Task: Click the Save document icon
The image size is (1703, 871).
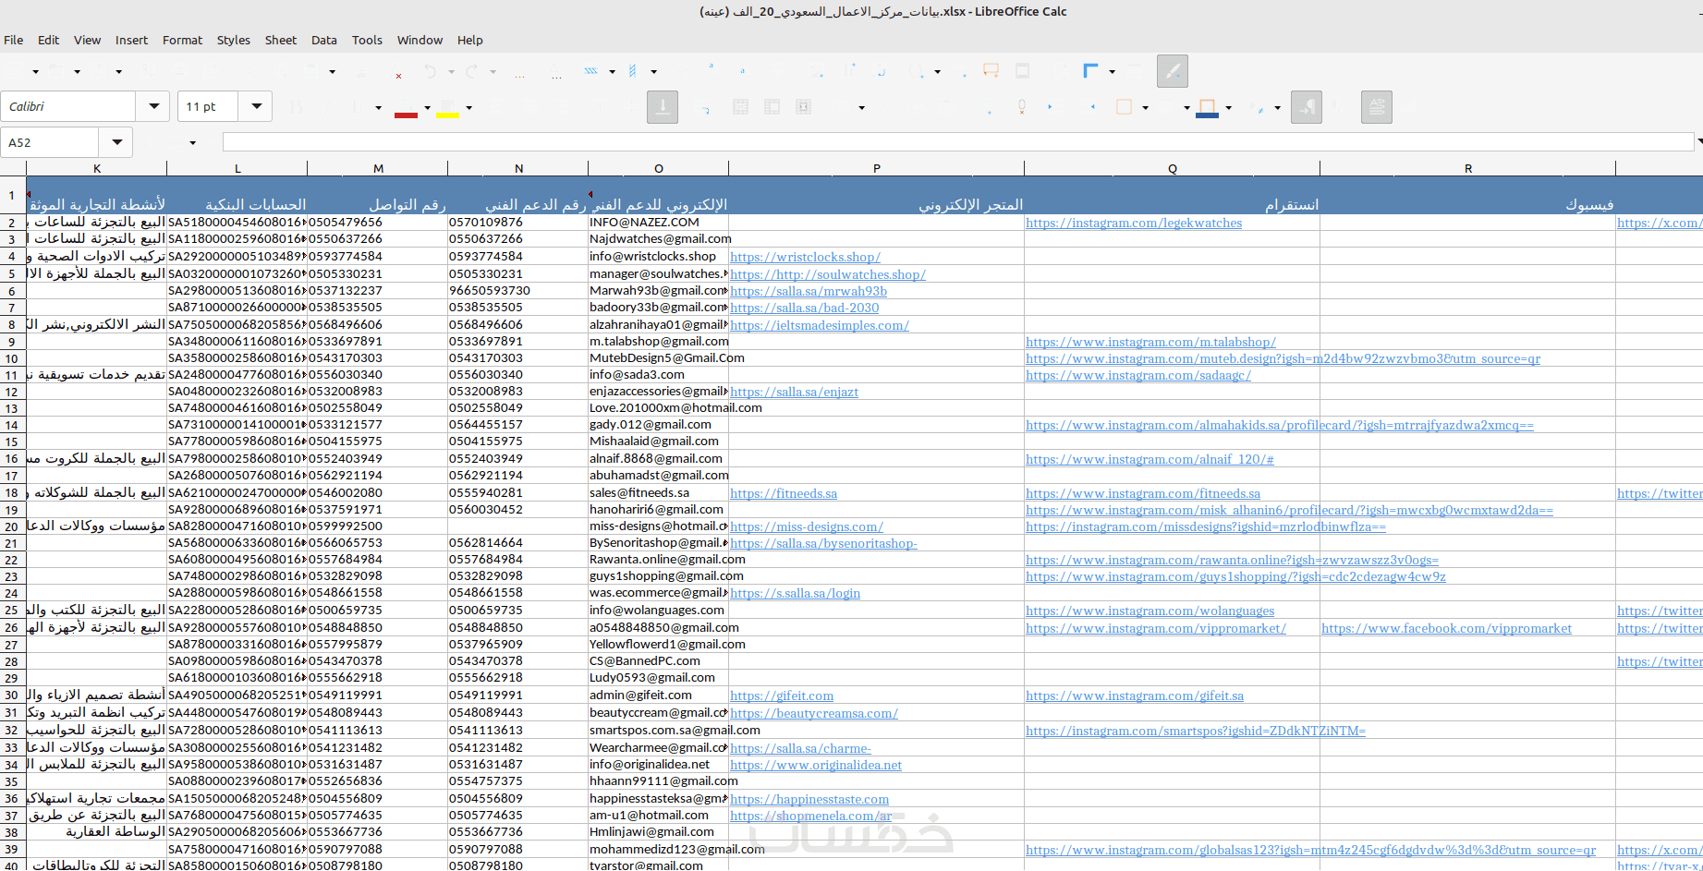Action: point(97,71)
